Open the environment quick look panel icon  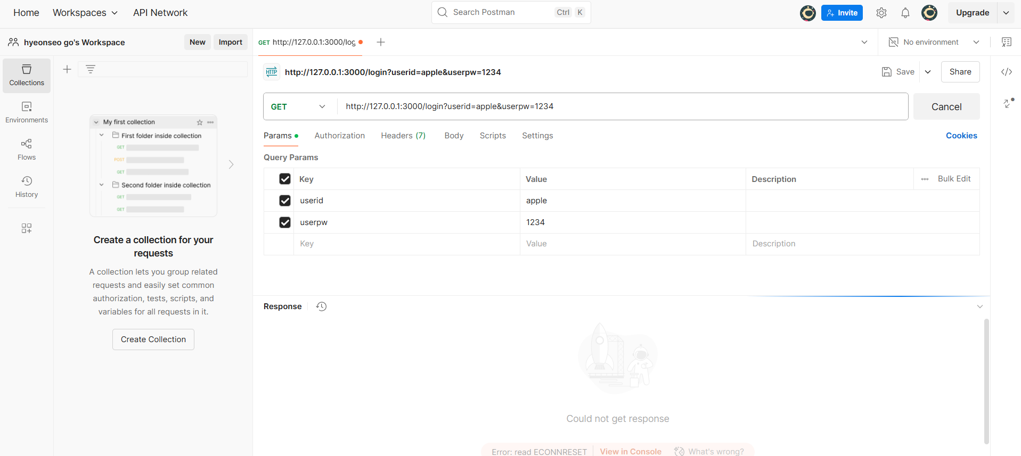[x=1007, y=42]
